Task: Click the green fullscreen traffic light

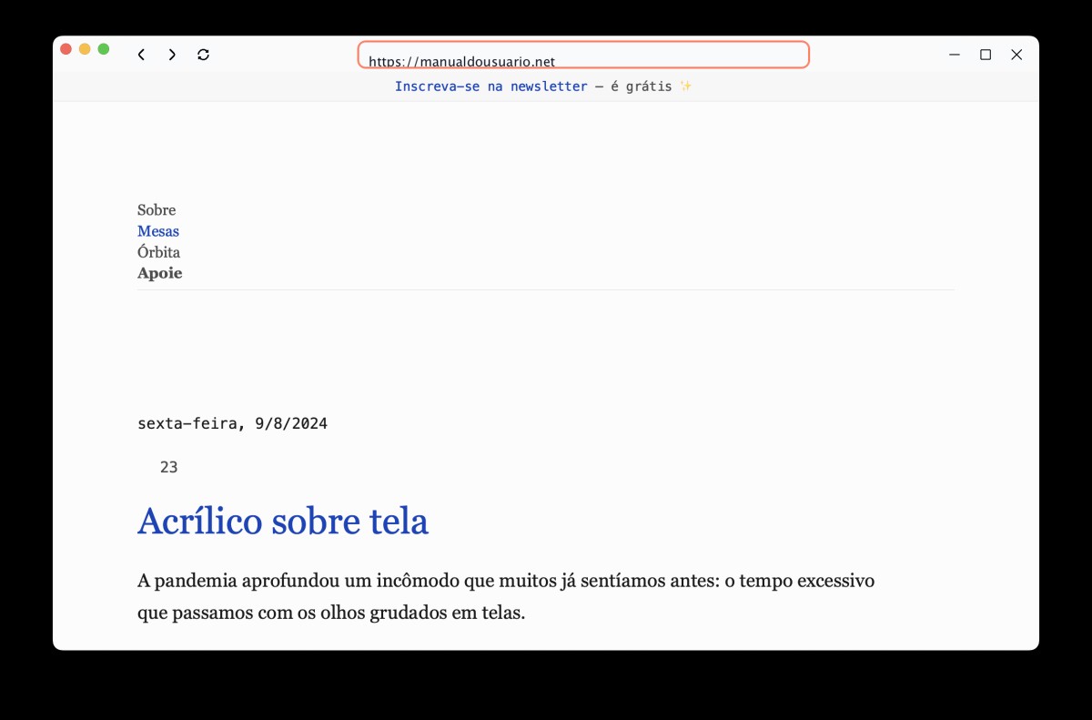Action: click(104, 49)
